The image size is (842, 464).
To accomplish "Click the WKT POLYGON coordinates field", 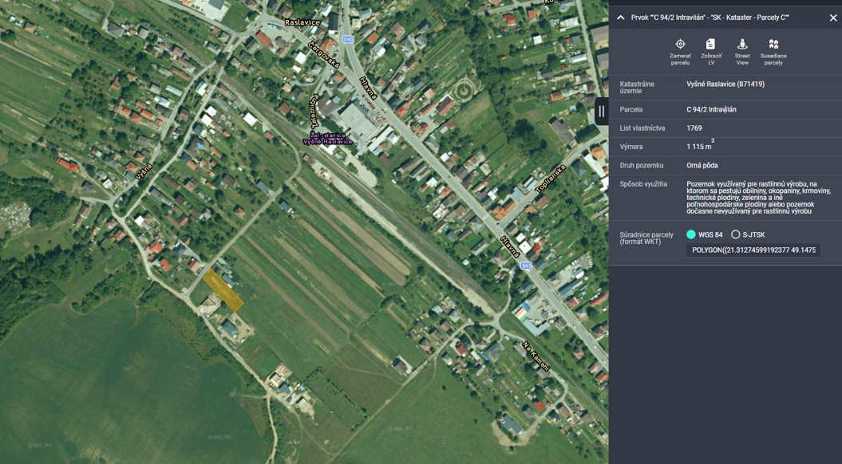I will click(x=753, y=250).
